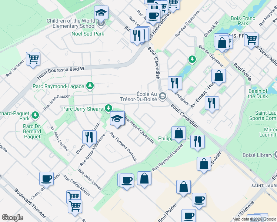Select school marker above Children of the World School
This screenshot has height=222, width=277.
tap(101, 13)
